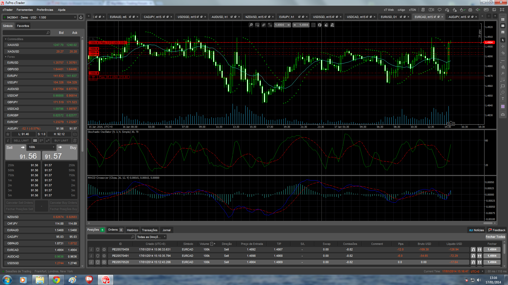
Task: Pick the text annotation tool
Action: [503, 99]
